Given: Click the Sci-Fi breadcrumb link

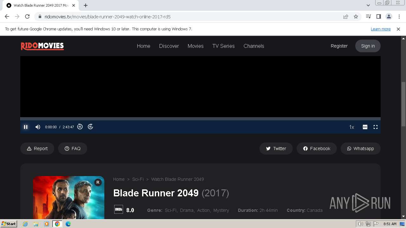Looking at the screenshot, I should (x=138, y=179).
